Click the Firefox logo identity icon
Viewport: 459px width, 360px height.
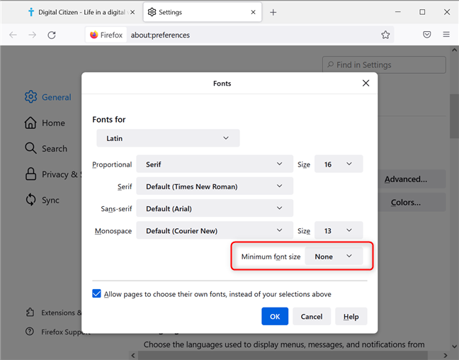(x=93, y=35)
